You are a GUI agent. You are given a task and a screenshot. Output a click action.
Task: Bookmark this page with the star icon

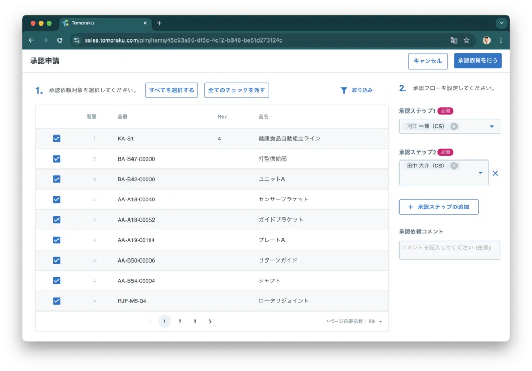pyautogui.click(x=467, y=40)
